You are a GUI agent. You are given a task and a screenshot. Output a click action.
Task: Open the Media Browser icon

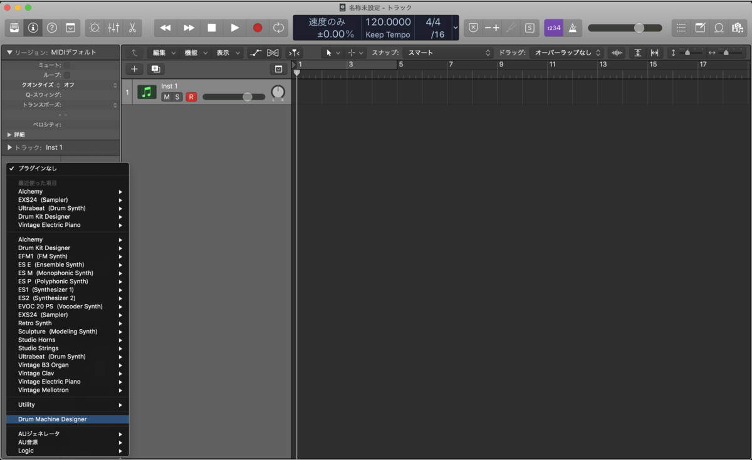[x=738, y=28]
